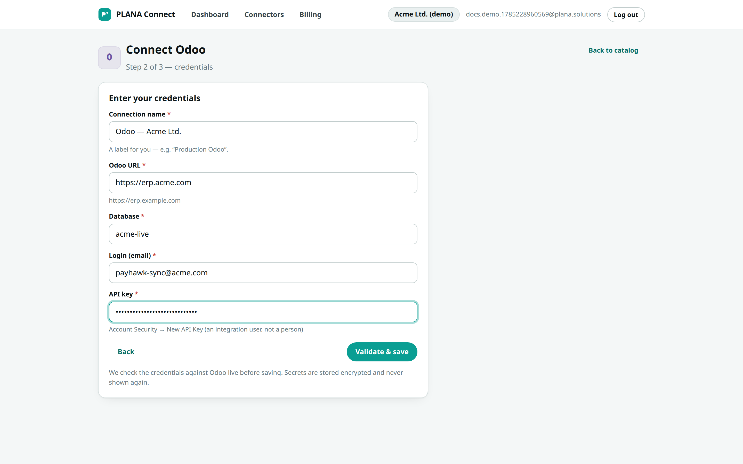This screenshot has height=464, width=743.
Task: Click the Log out button
Action: 626,15
